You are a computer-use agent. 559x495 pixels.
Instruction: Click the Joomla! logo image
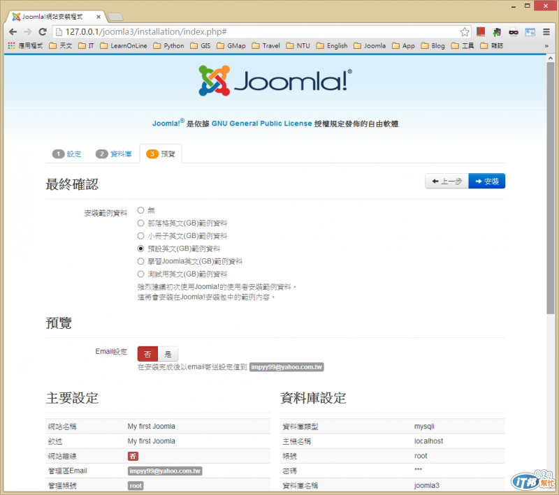[275, 80]
